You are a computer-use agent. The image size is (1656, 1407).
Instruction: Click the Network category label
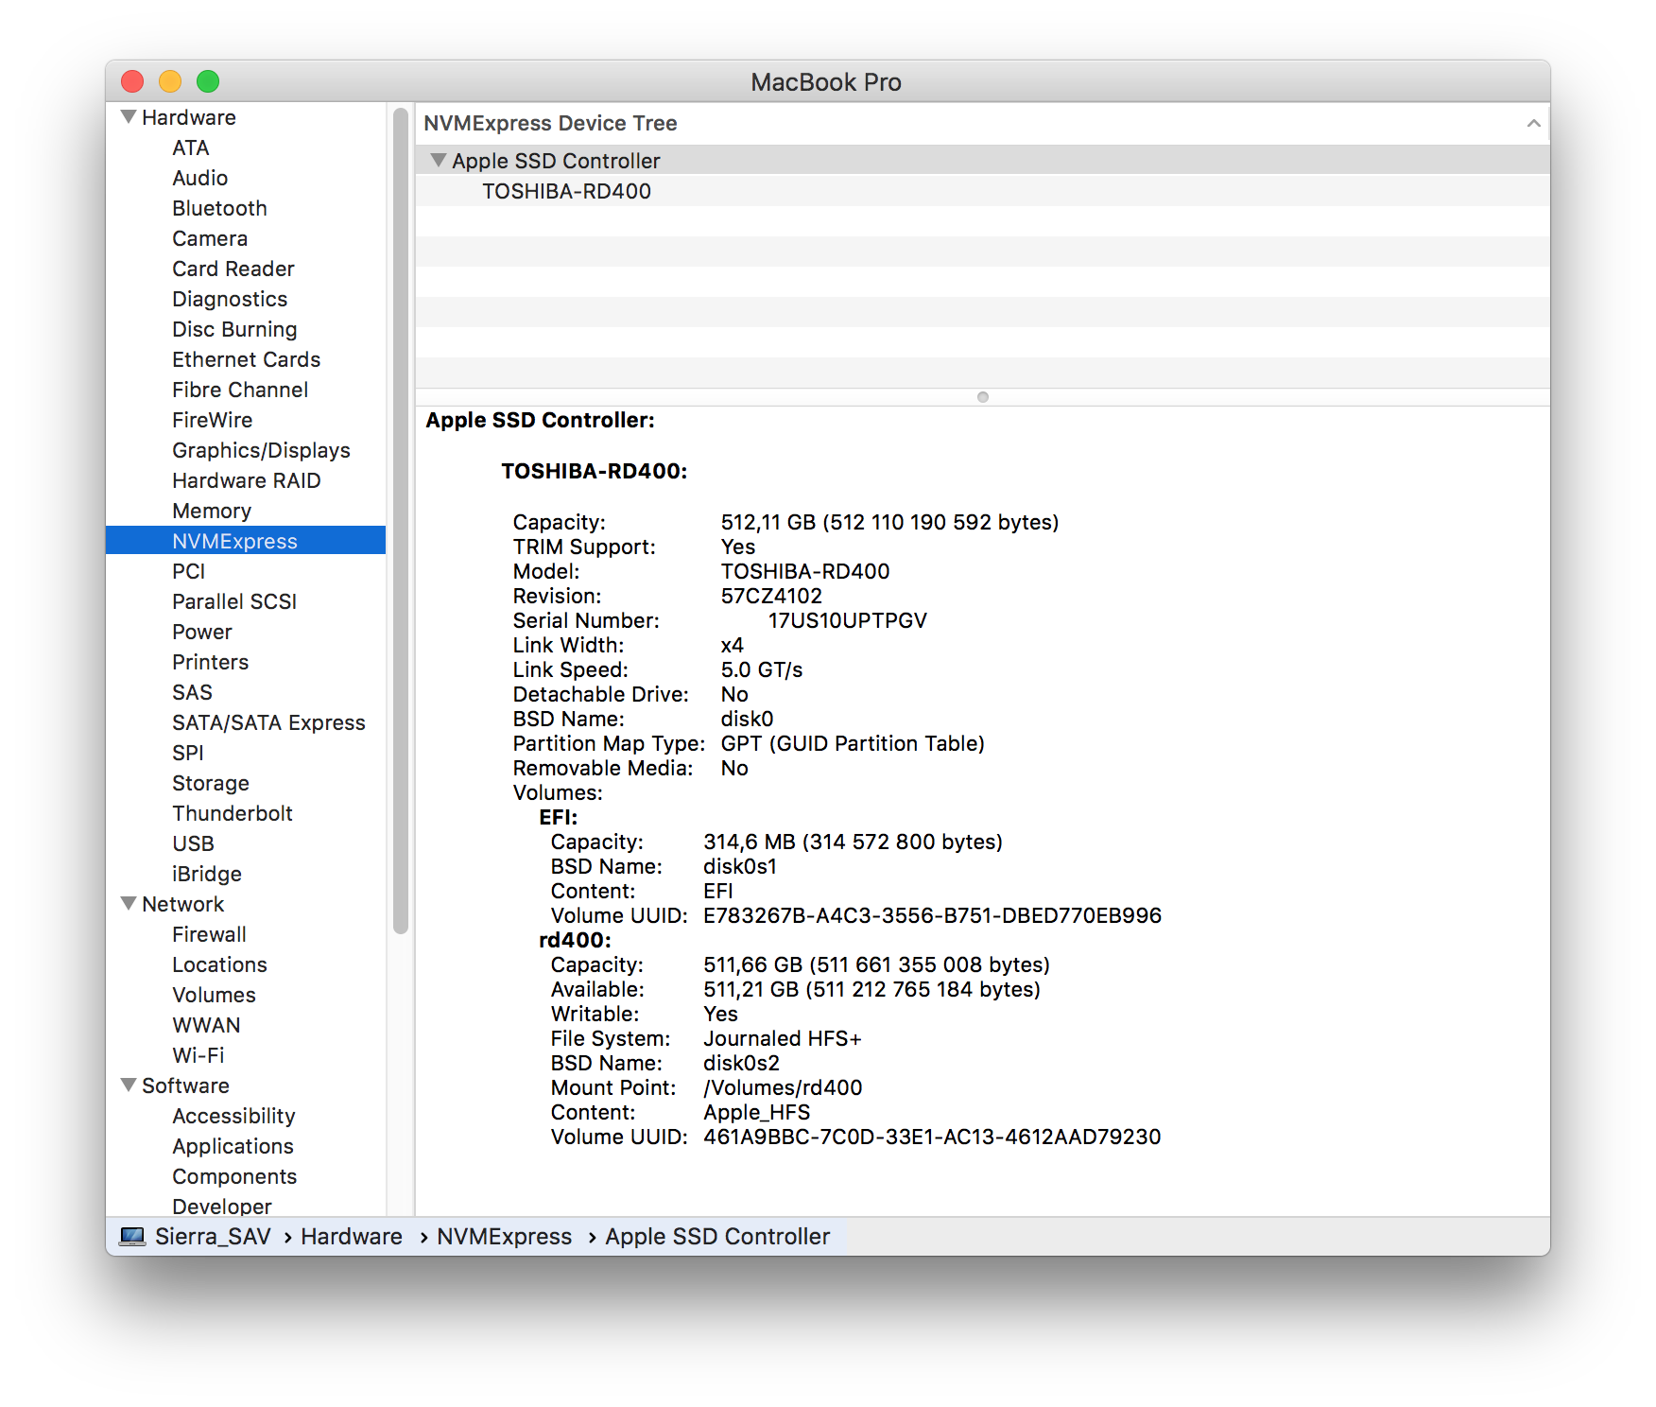coord(183,904)
